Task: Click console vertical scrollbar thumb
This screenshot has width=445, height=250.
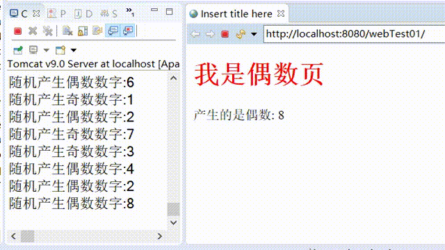Action: 173,209
